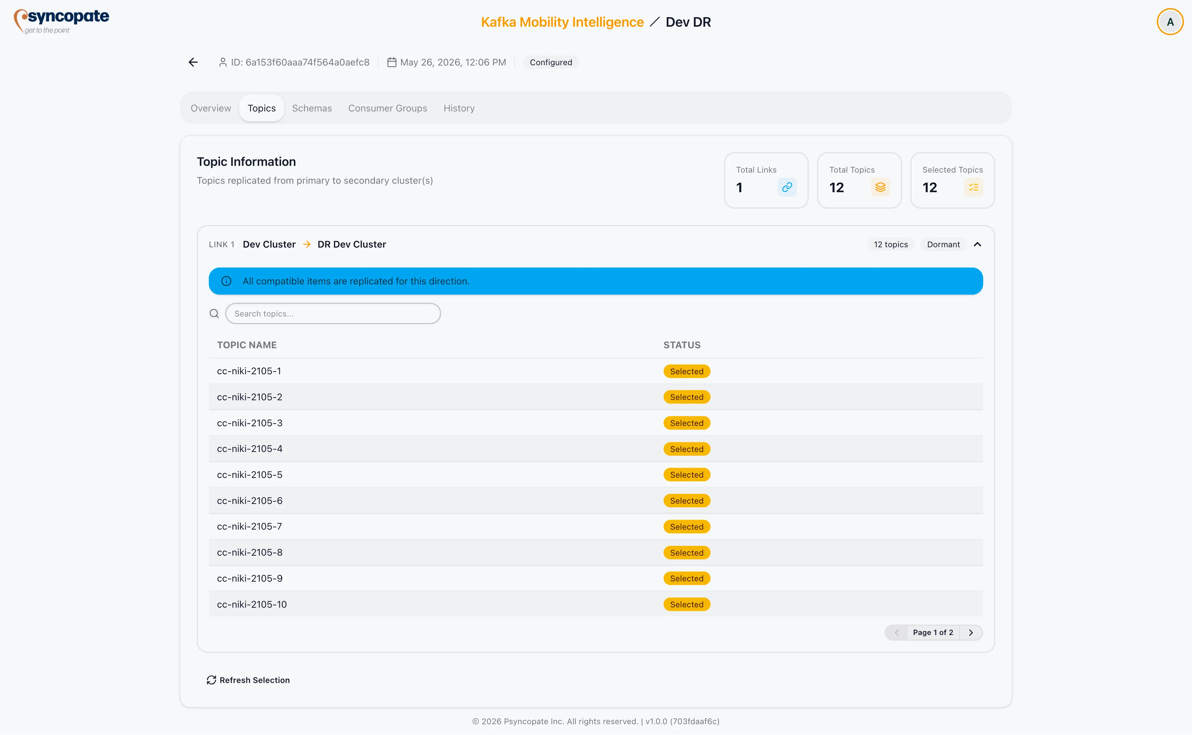
Task: Click the May 26, 2026 timestamp
Action: tap(453, 62)
